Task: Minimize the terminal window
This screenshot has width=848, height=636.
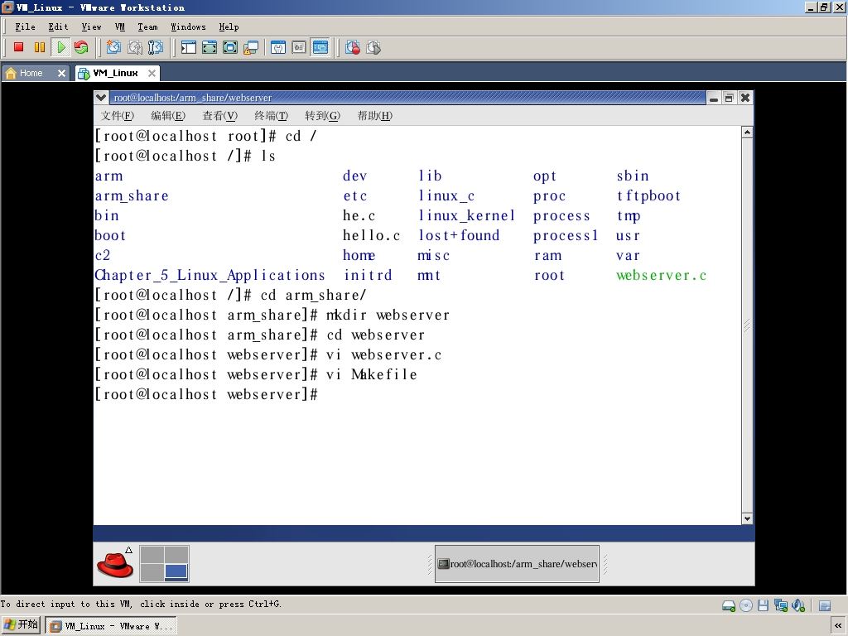Action: tap(714, 98)
